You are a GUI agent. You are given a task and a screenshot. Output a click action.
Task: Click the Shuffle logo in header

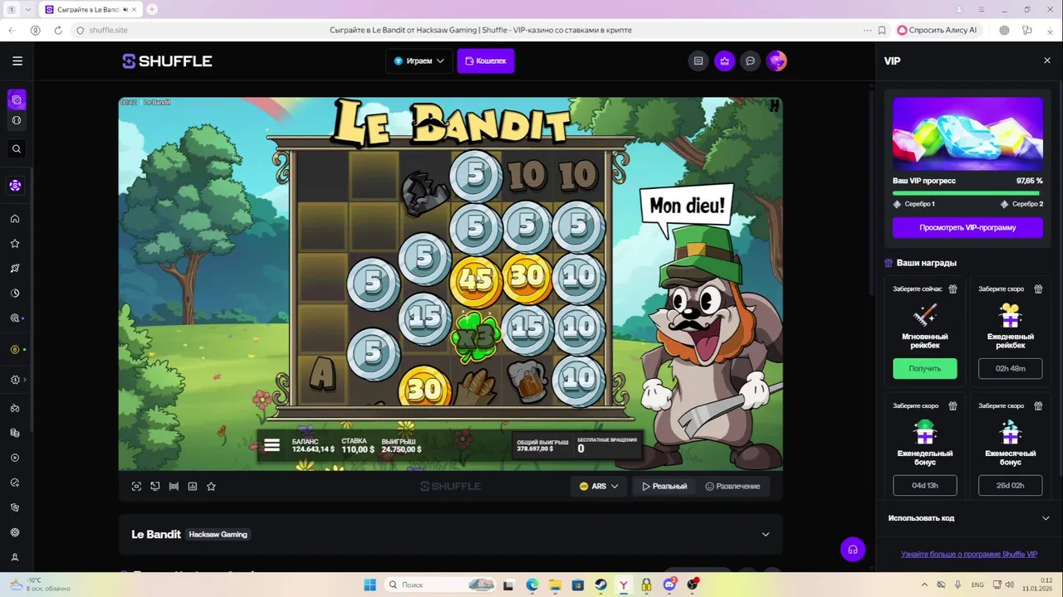click(x=167, y=61)
